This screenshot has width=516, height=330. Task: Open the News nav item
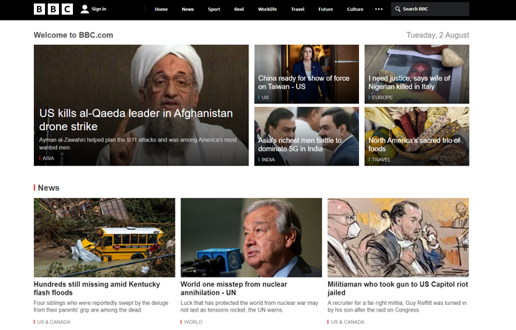[x=187, y=10]
